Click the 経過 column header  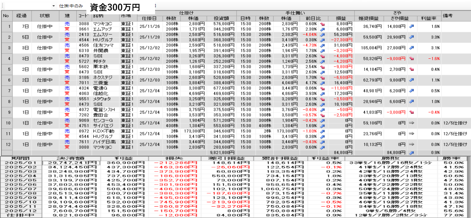pos(22,16)
